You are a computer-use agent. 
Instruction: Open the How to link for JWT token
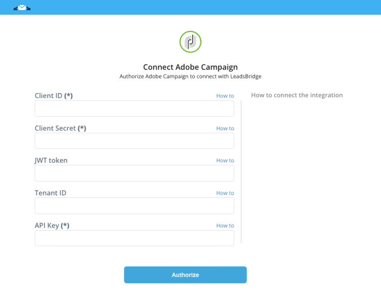225,160
